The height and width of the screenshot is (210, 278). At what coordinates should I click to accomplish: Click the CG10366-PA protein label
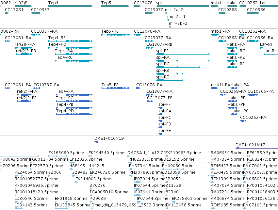[261, 91]
